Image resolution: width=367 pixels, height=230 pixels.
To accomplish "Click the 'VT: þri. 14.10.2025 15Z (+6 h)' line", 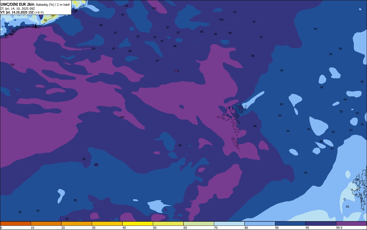I will point(22,12).
